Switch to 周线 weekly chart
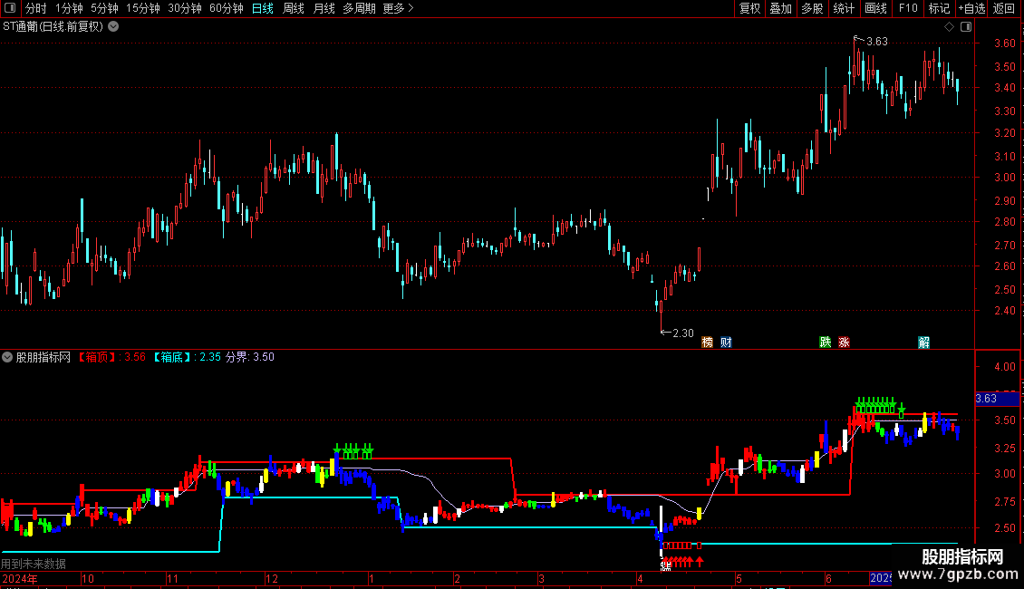1024x589 pixels. point(294,8)
